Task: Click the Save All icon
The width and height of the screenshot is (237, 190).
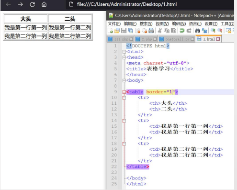Action: pyautogui.click(x=131, y=30)
